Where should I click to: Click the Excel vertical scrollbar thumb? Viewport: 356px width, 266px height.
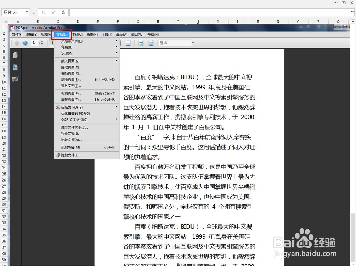[x=353, y=118]
